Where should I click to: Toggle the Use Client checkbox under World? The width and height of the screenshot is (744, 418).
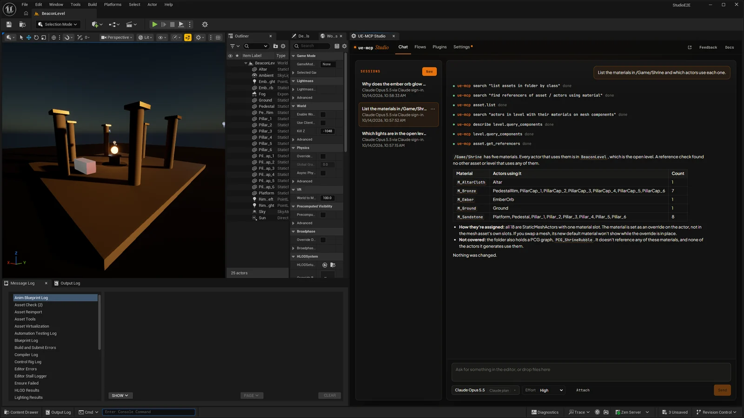coord(323,123)
